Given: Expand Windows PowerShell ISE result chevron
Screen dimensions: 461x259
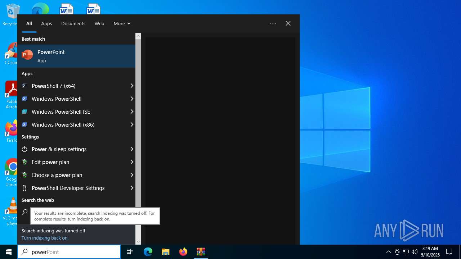Looking at the screenshot, I should tap(132, 112).
